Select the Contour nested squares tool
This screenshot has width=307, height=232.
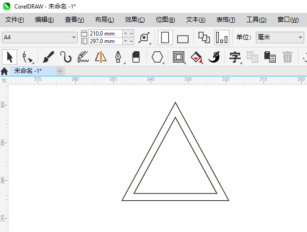tap(179, 57)
